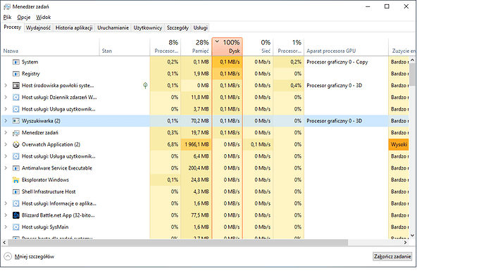Screen dimensions: 486x273
Task: Expand the Host środowiska powłoki group
Action: pyautogui.click(x=6, y=85)
